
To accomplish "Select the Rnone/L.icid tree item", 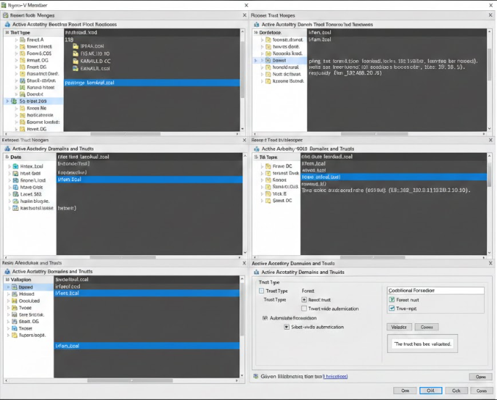I will (x=33, y=180).
